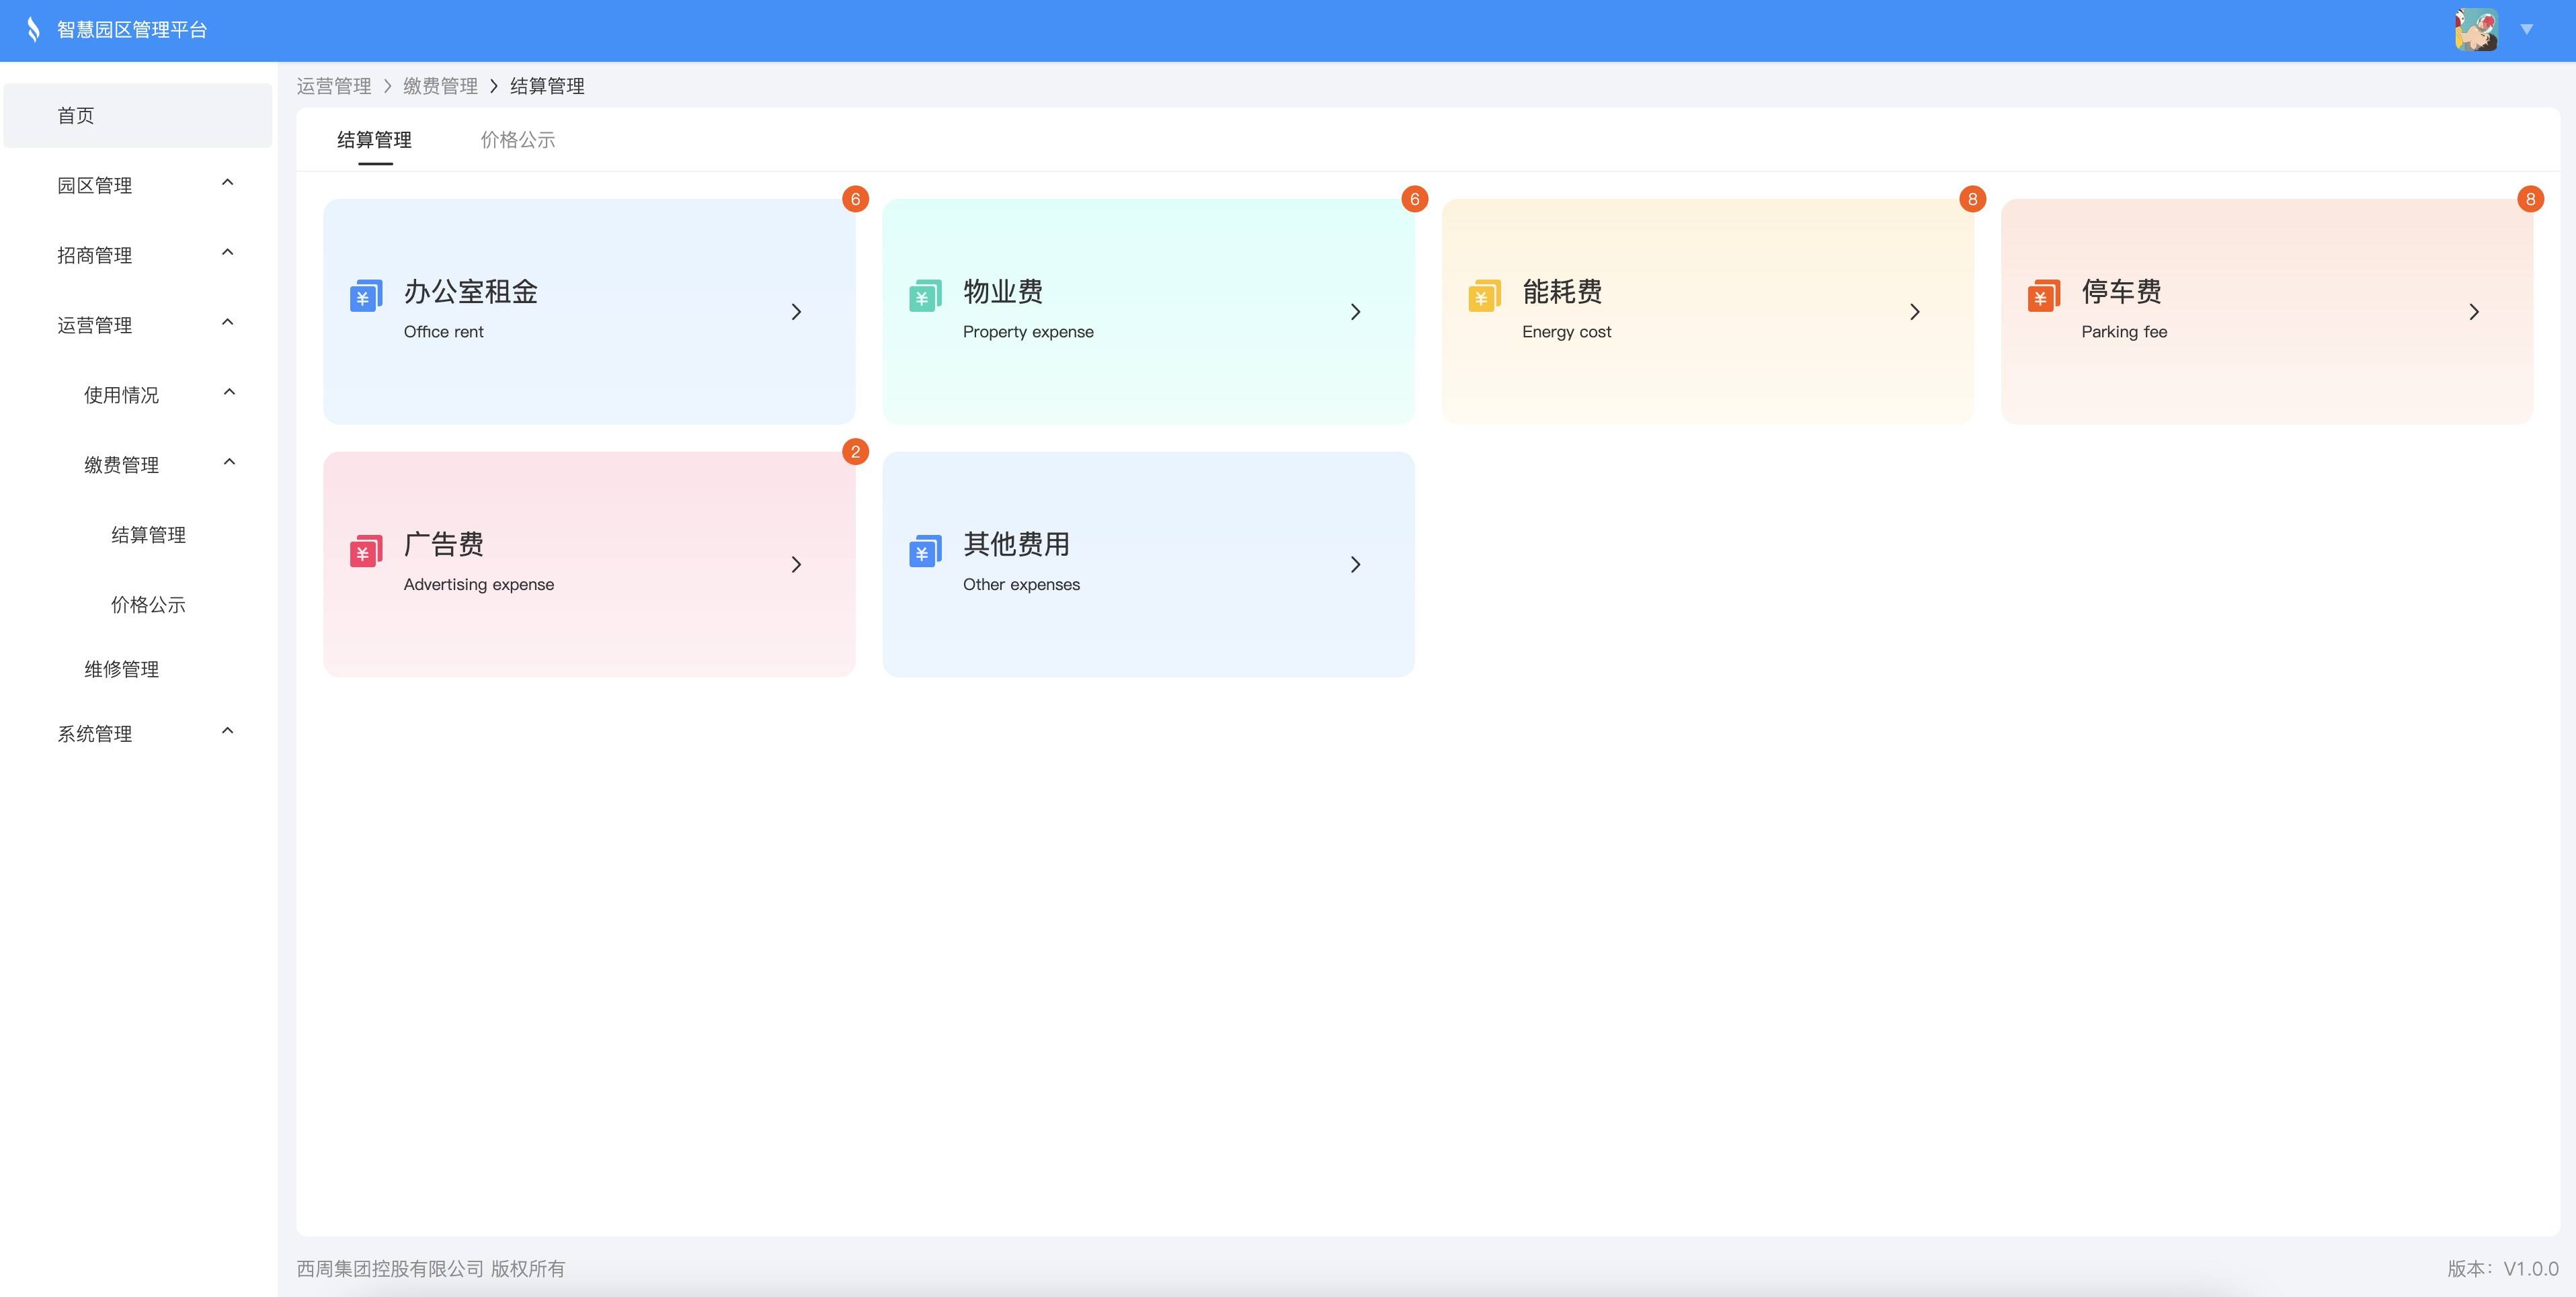The image size is (2576, 1297).
Task: Click the arrow on Parking fee card
Action: tap(2473, 312)
